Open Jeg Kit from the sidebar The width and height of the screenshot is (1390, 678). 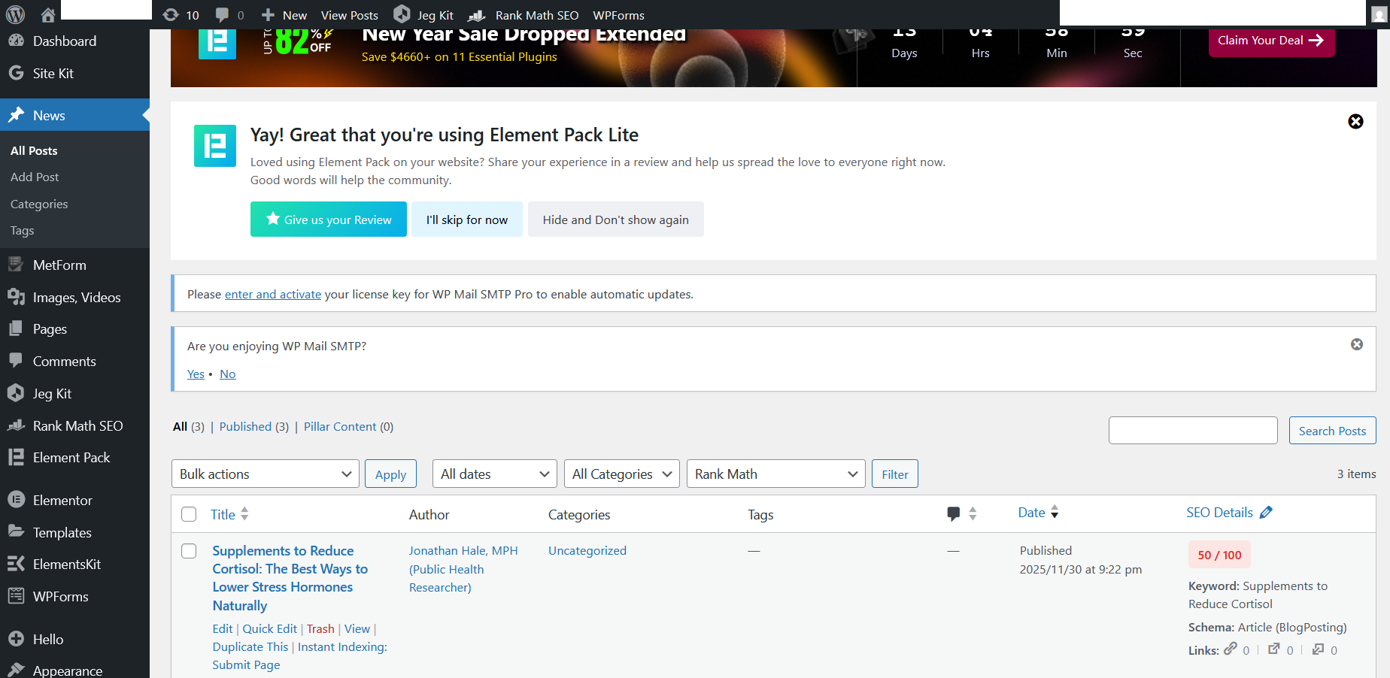coord(51,393)
